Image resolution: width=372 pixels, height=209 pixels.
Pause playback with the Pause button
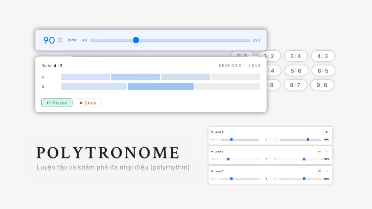click(57, 103)
